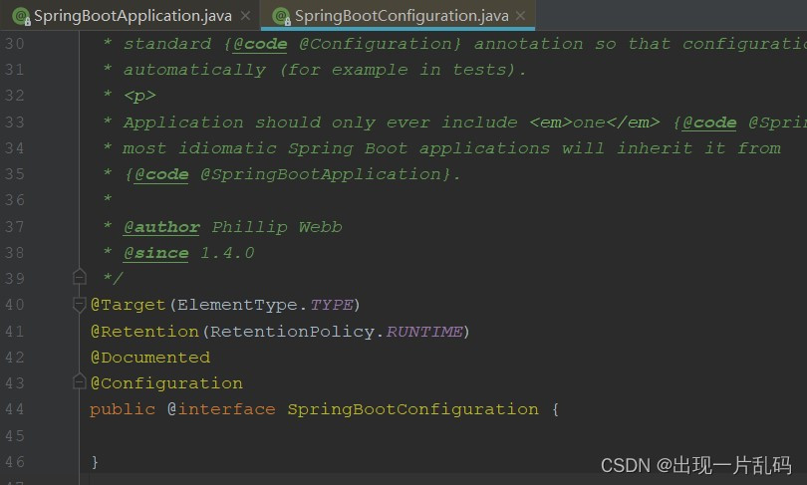Click the @code tag on line 30
The height and width of the screenshot is (485, 807).
point(260,44)
